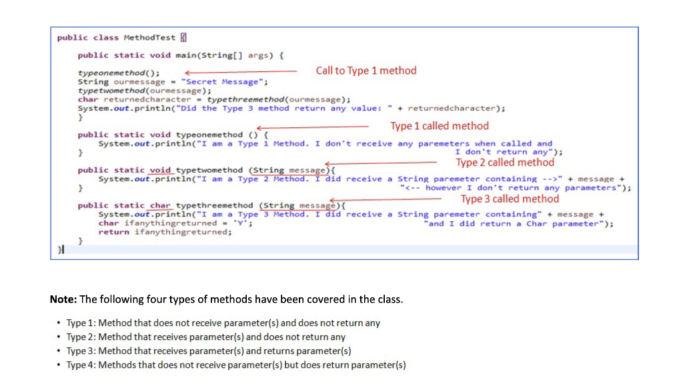Click the red label 'Call to Type 1 method'
This screenshot has width=683, height=388.
[x=366, y=70]
